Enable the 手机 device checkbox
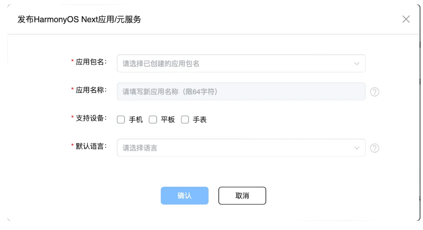Screen dimensions: 423x230 121,120
